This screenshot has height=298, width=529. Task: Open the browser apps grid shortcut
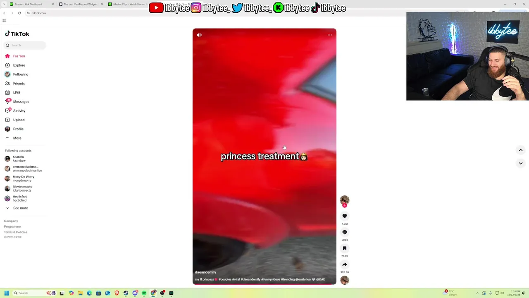[x=4, y=21]
